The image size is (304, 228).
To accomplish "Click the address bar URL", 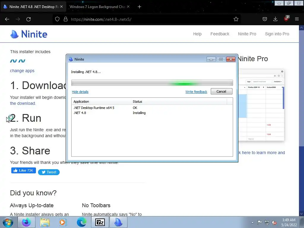I will pyautogui.click(x=101, y=19).
